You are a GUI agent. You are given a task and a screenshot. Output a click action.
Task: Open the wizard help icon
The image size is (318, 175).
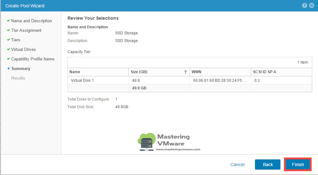point(304,5)
